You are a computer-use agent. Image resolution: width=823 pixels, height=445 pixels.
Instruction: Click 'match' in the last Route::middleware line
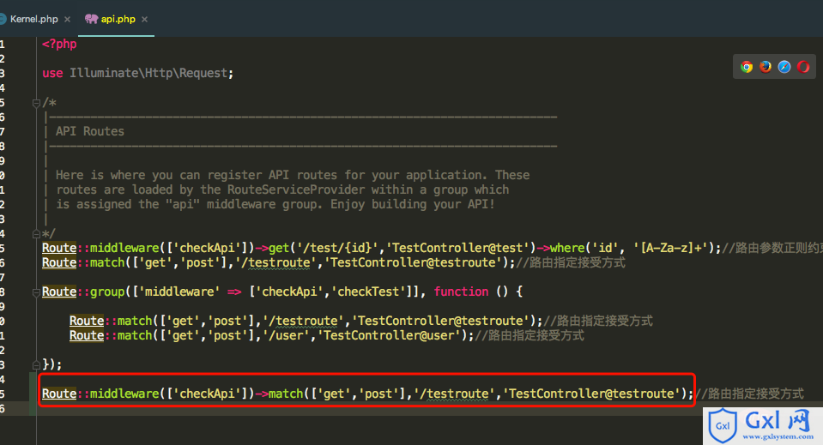click(286, 394)
